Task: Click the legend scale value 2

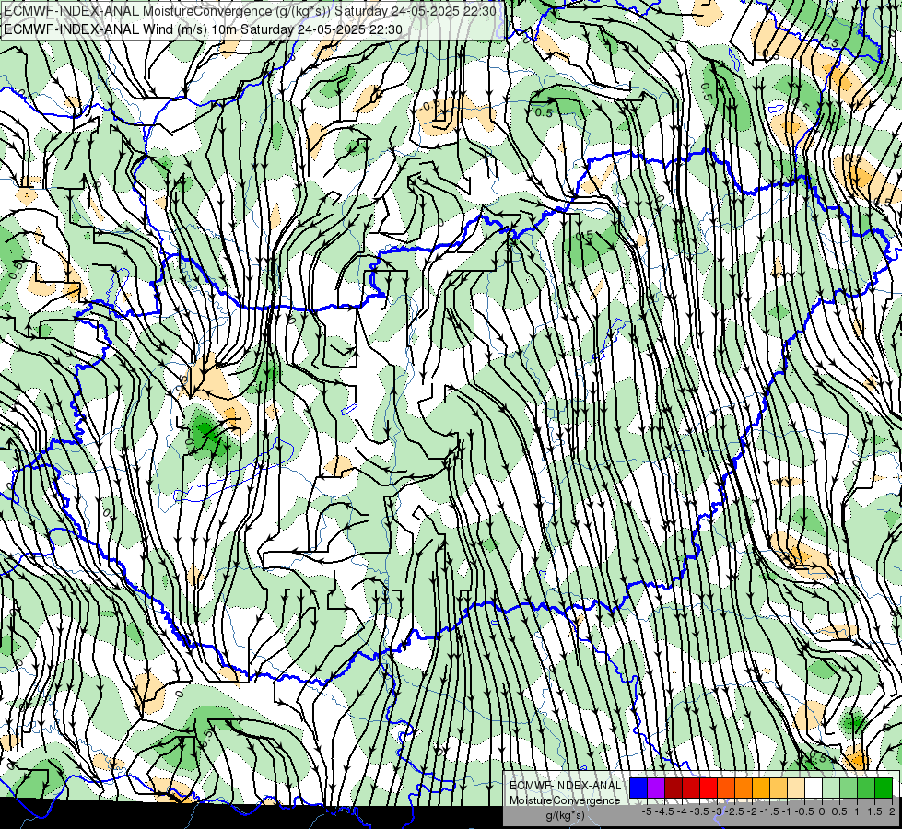Action: tap(892, 811)
